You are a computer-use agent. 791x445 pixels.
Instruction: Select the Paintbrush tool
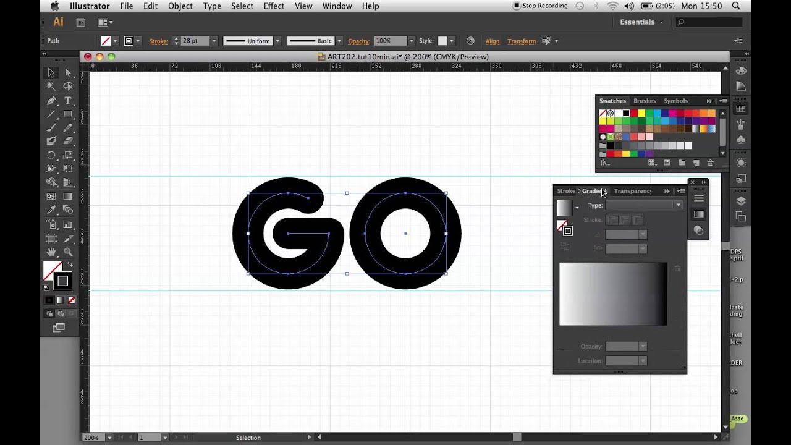(x=51, y=128)
